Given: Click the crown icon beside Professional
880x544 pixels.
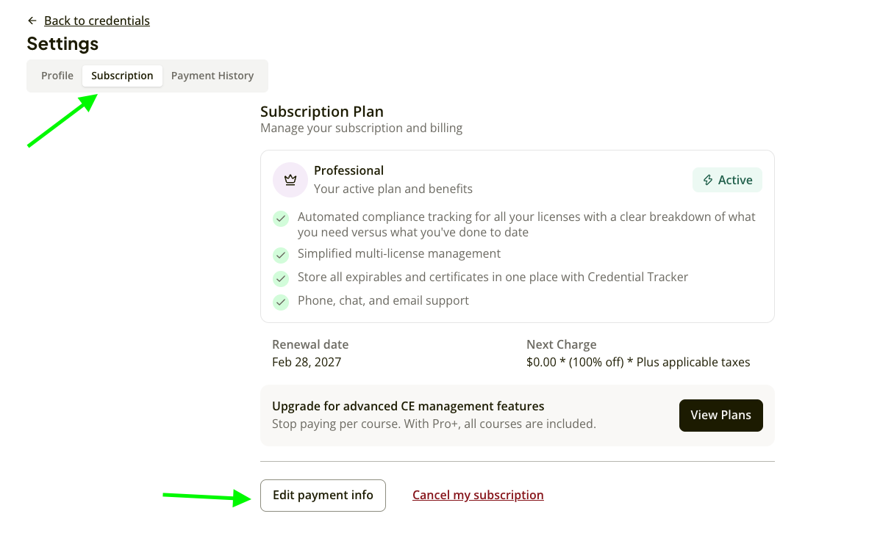Looking at the screenshot, I should click(x=290, y=180).
